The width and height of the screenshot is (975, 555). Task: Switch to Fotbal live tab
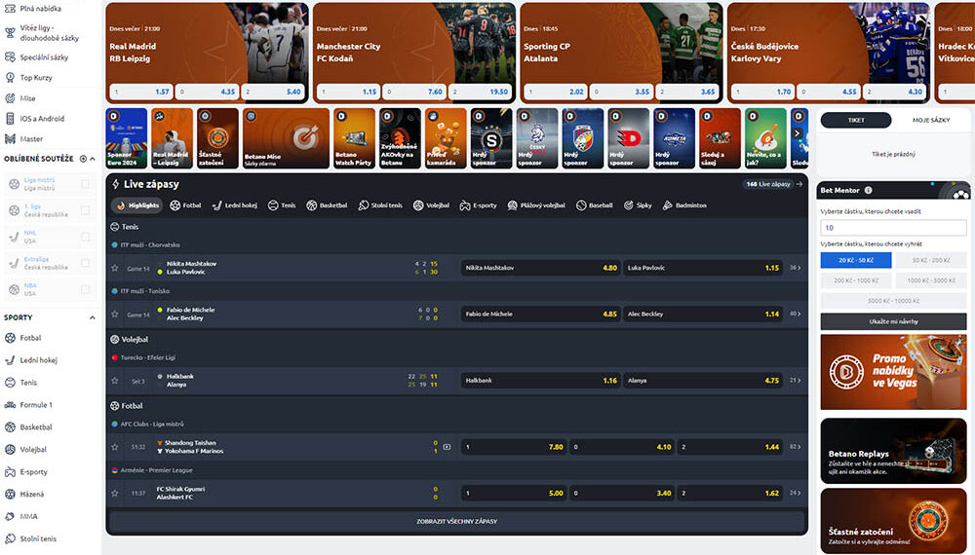(x=185, y=205)
